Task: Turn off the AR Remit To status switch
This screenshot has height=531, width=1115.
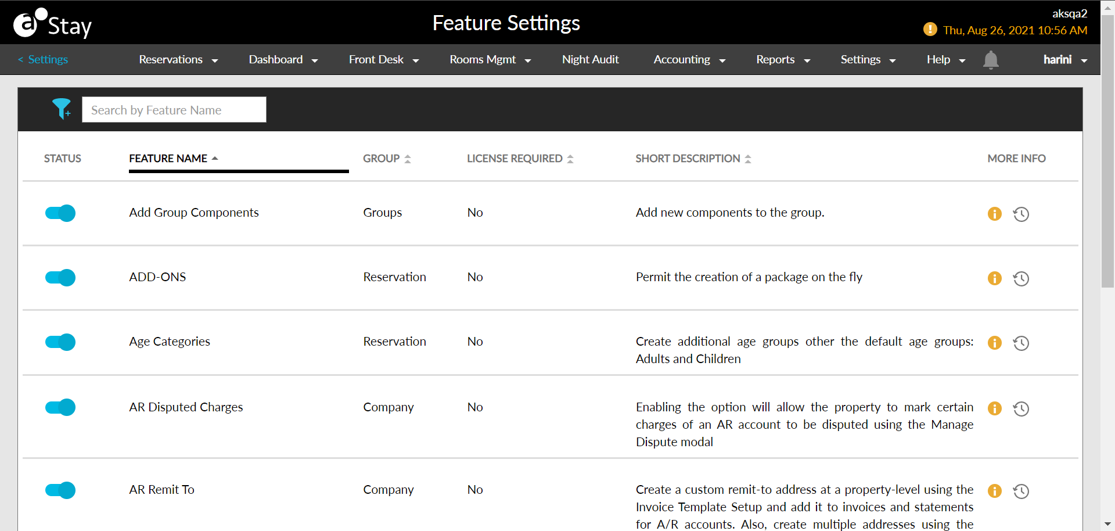Action: [60, 490]
